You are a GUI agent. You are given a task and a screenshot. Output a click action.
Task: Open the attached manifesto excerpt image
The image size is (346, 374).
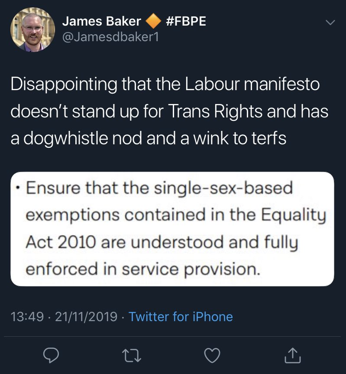(172, 229)
